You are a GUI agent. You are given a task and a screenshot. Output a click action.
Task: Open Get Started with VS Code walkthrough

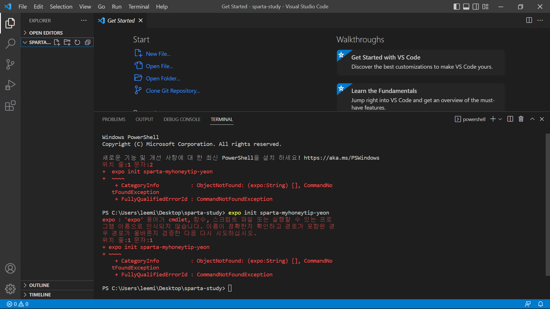point(421,62)
